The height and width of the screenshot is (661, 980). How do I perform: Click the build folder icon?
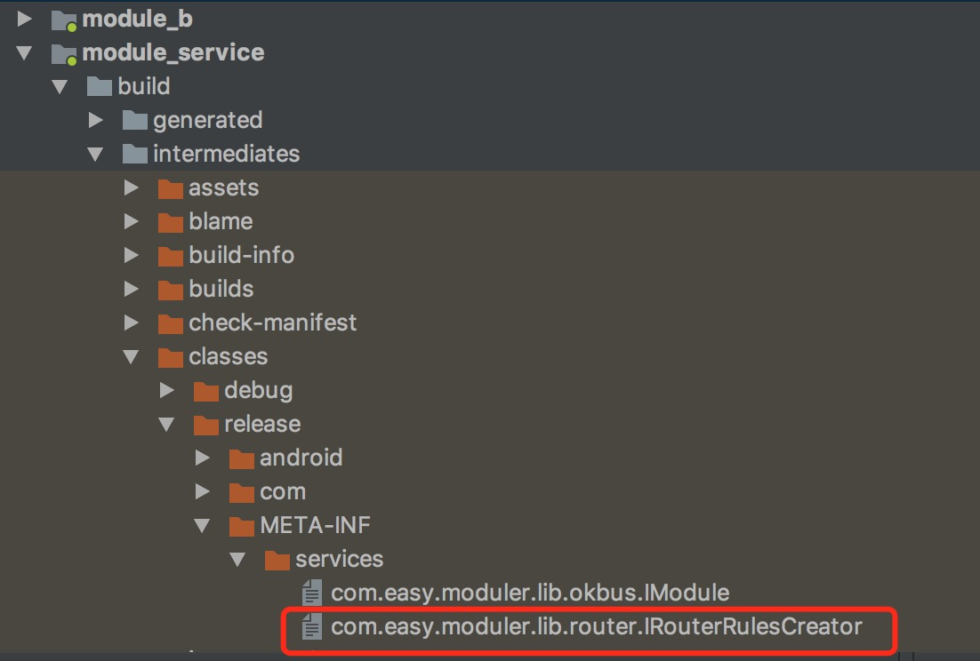point(99,86)
